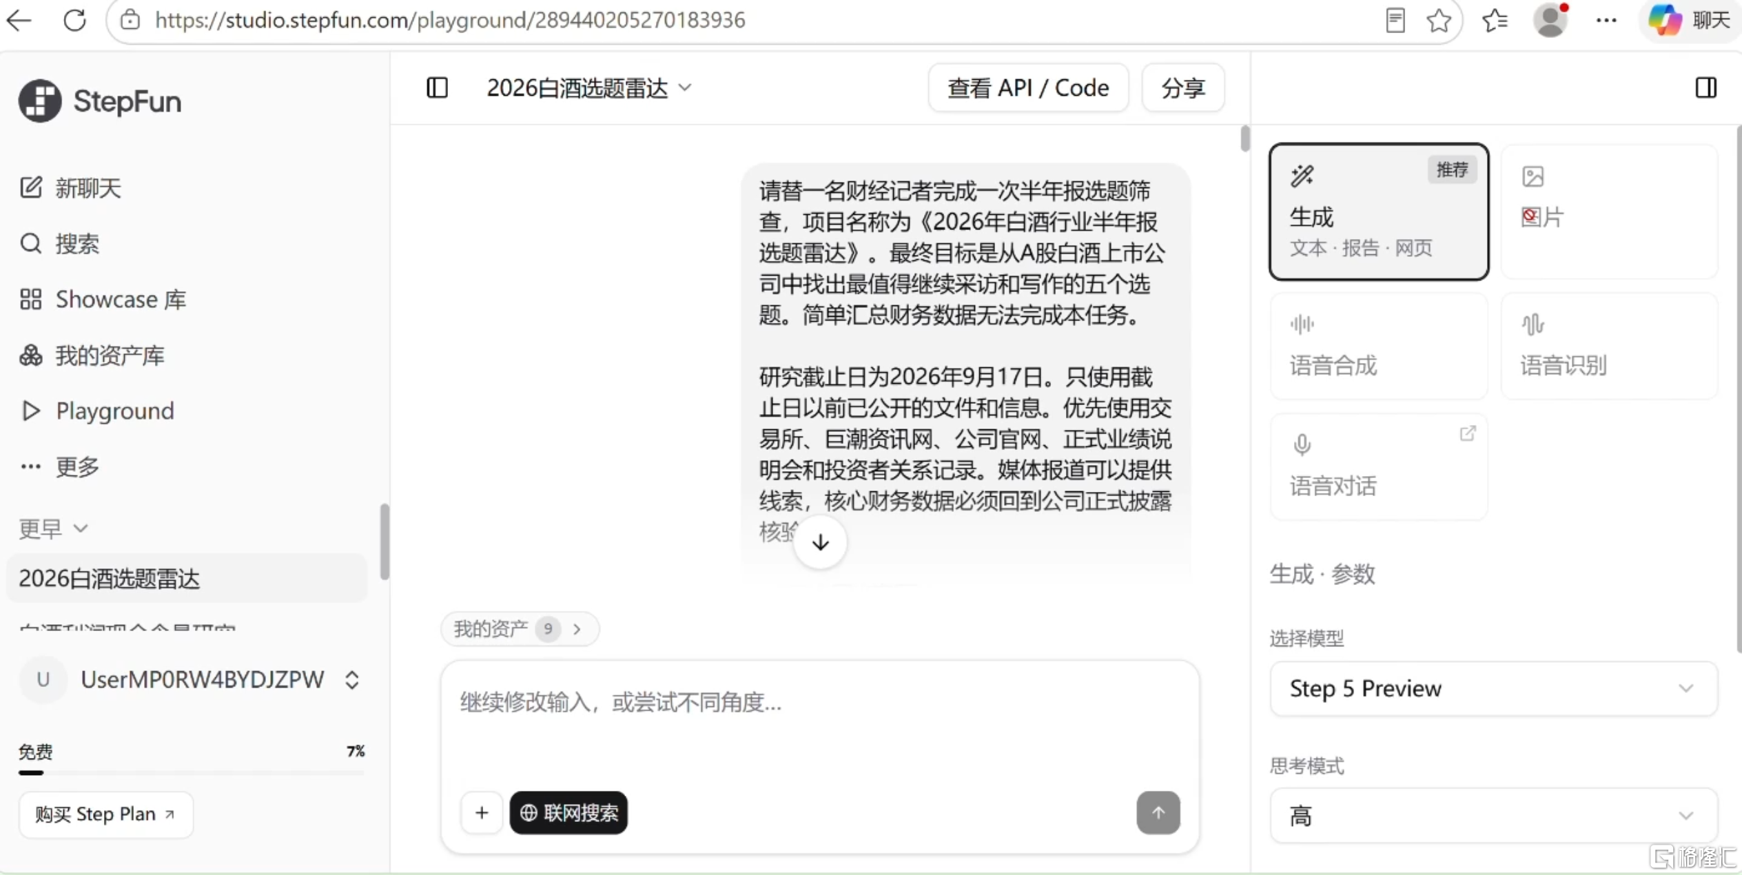Toggle the right panel layout icon
This screenshot has height=875, width=1742.
click(1705, 87)
